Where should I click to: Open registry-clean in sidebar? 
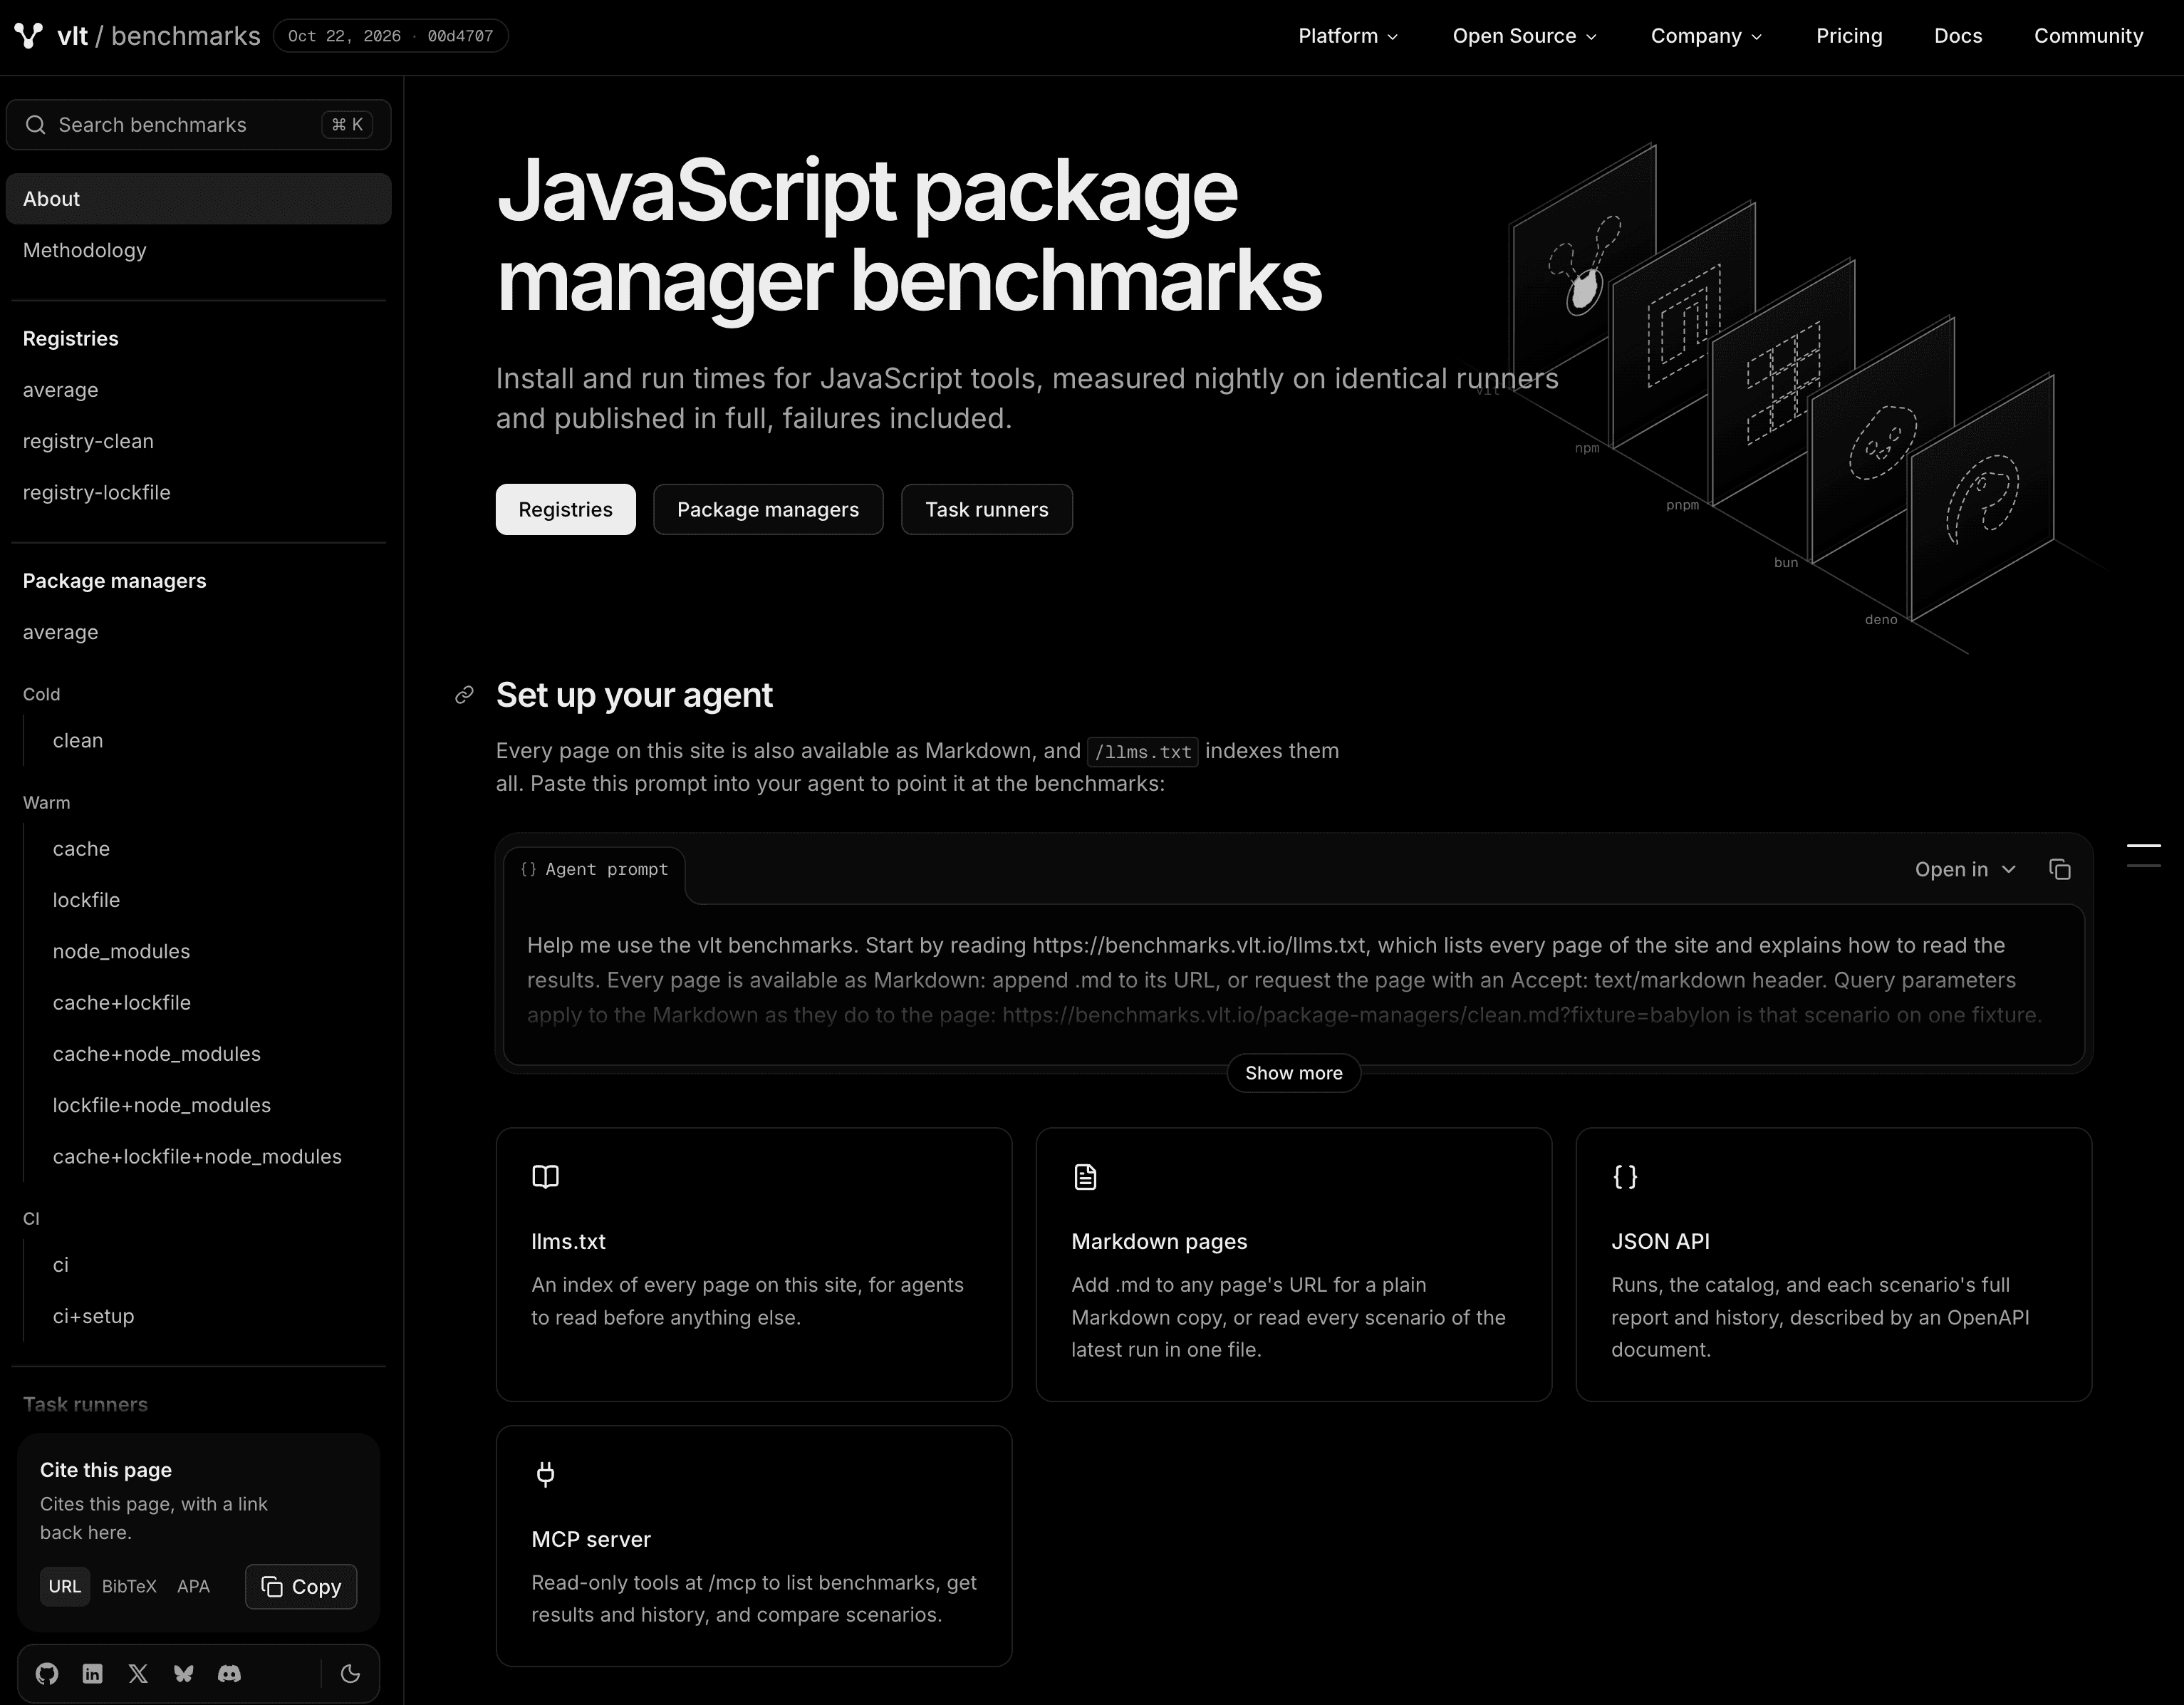click(198, 441)
